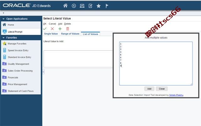Viewport: 201px width, 126px height.
Task: Click the Oracle JD Edwards logo
Action: click(x=27, y=6)
